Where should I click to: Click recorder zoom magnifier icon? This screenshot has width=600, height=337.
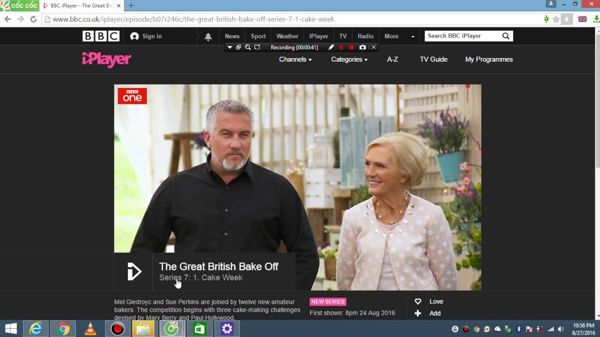[x=247, y=47]
